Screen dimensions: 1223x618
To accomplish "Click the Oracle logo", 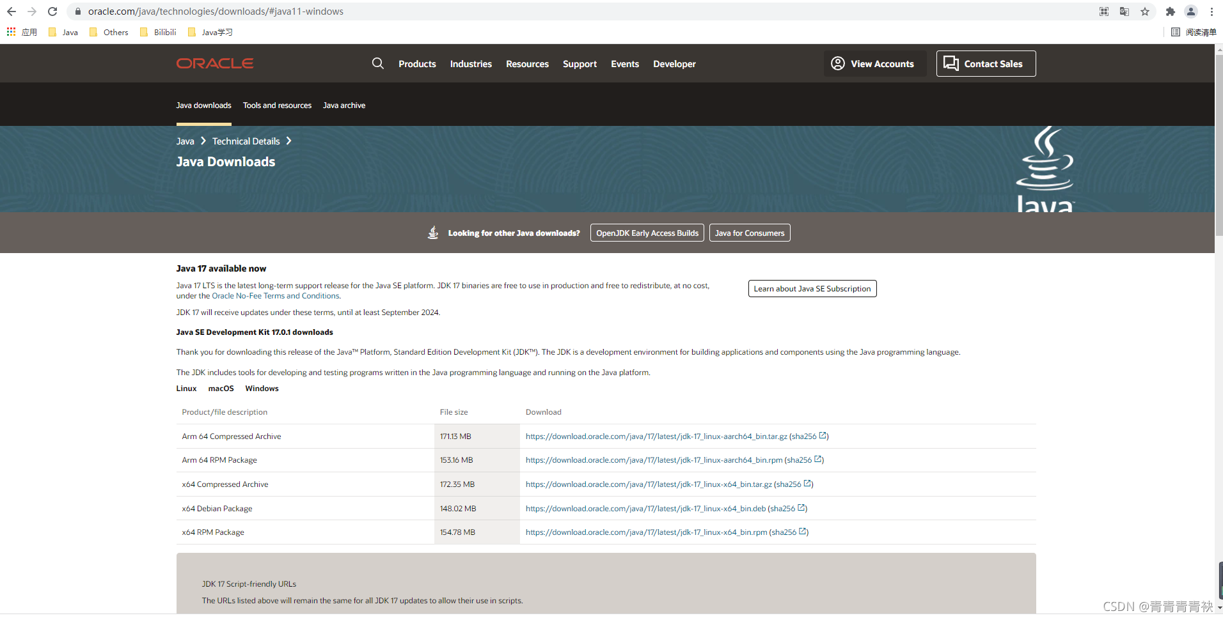I will (215, 63).
